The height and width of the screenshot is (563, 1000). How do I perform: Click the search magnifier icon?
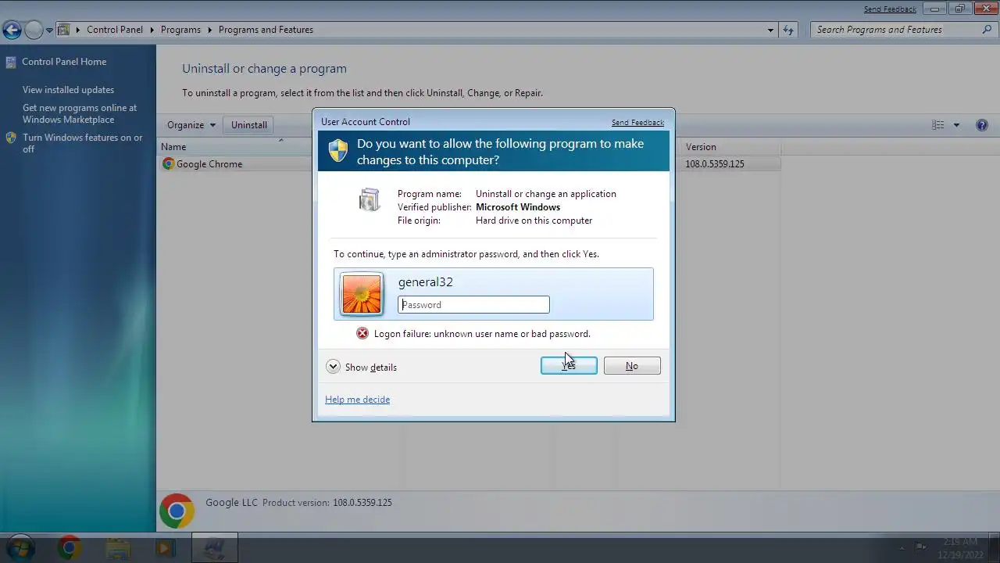pos(987,30)
